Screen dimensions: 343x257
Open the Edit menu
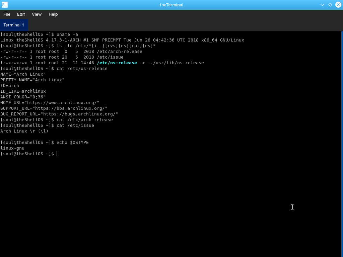(21, 14)
